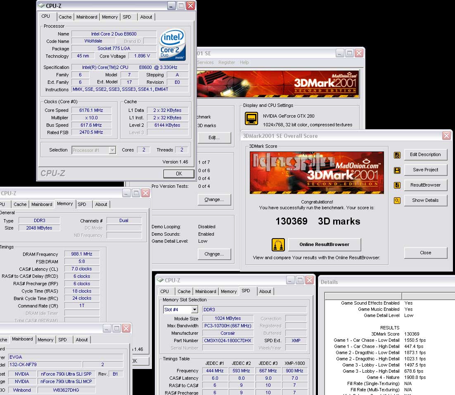Click the ResultBrowser button
This screenshot has height=395, width=455.
coord(425,185)
